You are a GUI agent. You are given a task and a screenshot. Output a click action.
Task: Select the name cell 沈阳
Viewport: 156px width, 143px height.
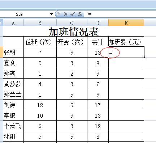(x=13, y=136)
